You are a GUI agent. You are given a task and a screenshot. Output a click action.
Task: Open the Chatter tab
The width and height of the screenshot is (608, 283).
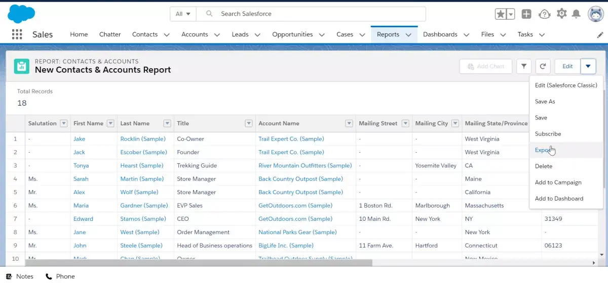[110, 34]
